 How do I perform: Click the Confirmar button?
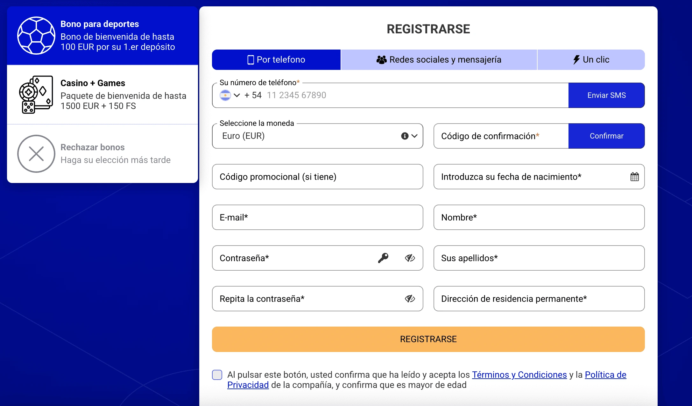pyautogui.click(x=606, y=136)
